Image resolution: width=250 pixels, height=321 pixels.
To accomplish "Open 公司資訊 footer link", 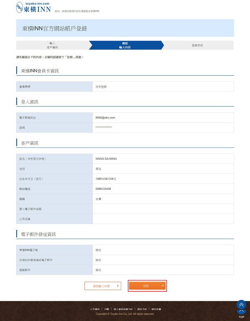I will (x=95, y=309).
